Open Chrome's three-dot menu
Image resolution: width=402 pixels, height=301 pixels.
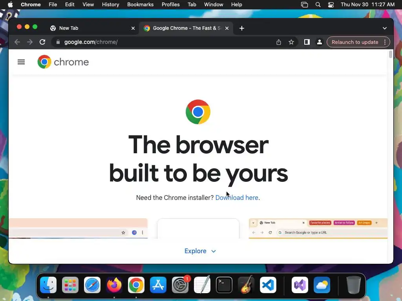tap(385, 42)
